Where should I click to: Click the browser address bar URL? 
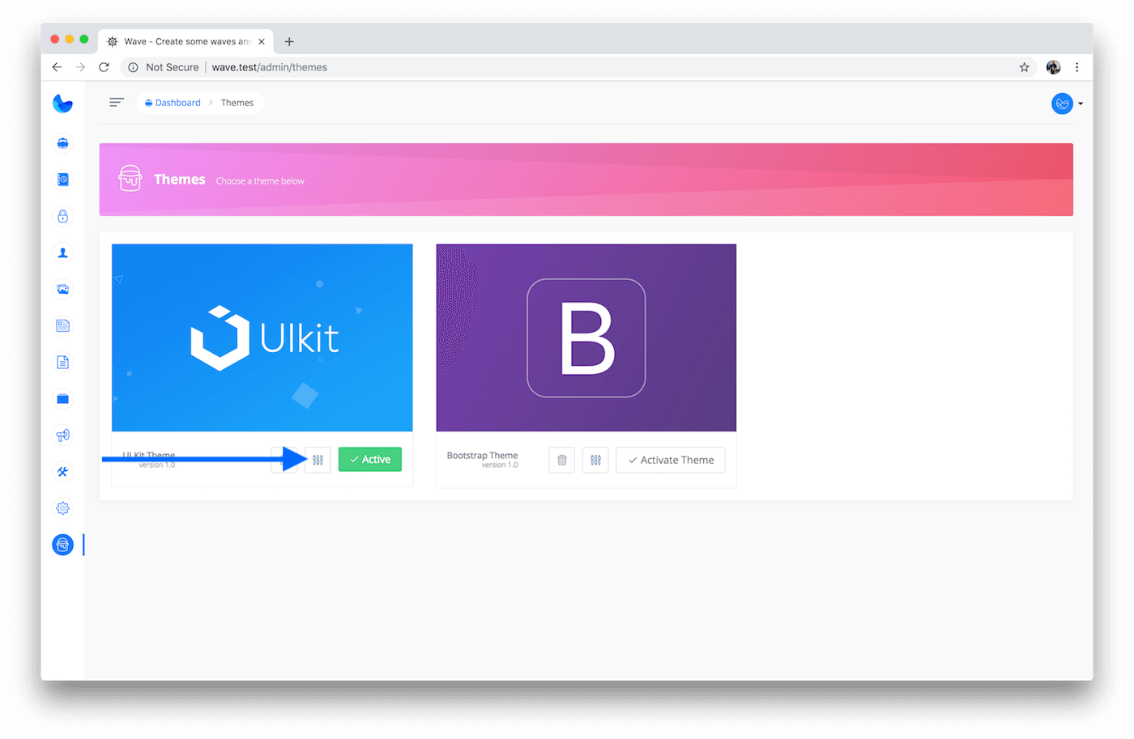pos(270,67)
